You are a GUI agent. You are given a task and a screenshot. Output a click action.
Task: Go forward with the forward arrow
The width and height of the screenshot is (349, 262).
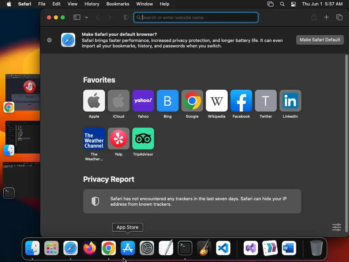[109, 17]
